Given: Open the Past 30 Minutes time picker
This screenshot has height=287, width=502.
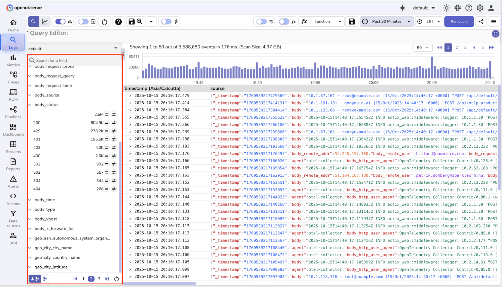Looking at the screenshot, I should tap(386, 22).
